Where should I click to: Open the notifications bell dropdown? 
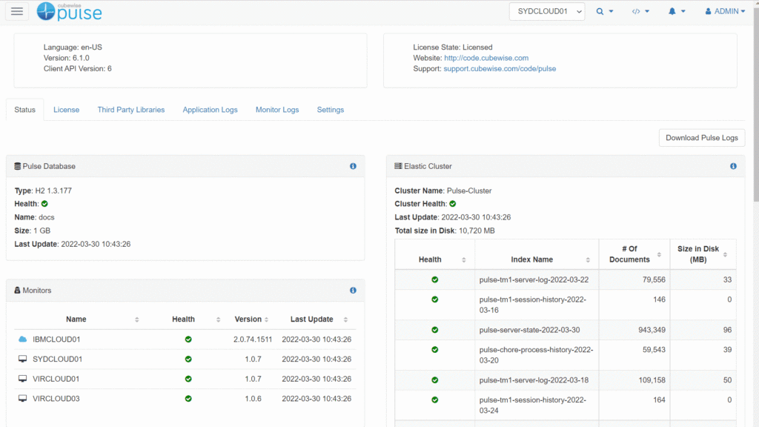coord(677,11)
